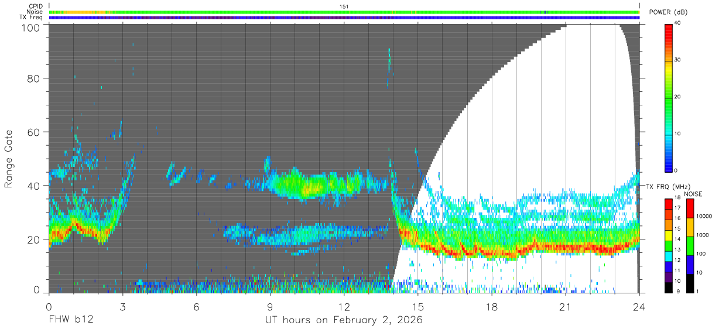Click the 10 tick on the POWER colorbar

(x=678, y=134)
